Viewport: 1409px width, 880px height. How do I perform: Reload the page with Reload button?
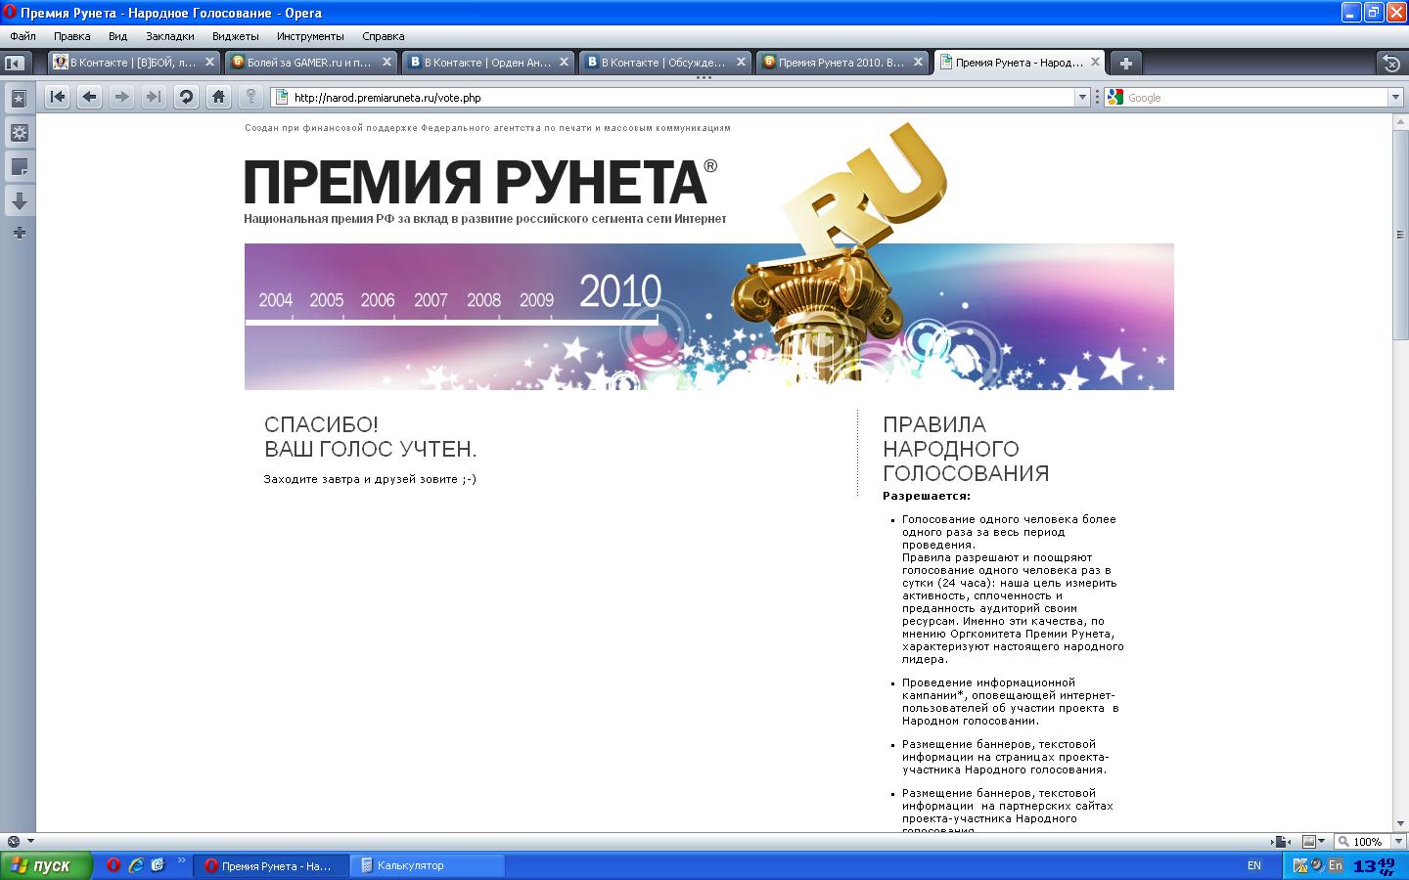point(186,97)
